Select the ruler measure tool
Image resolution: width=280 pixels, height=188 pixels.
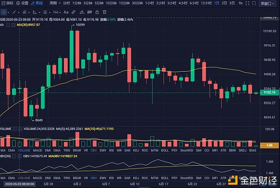click(x=73, y=12)
